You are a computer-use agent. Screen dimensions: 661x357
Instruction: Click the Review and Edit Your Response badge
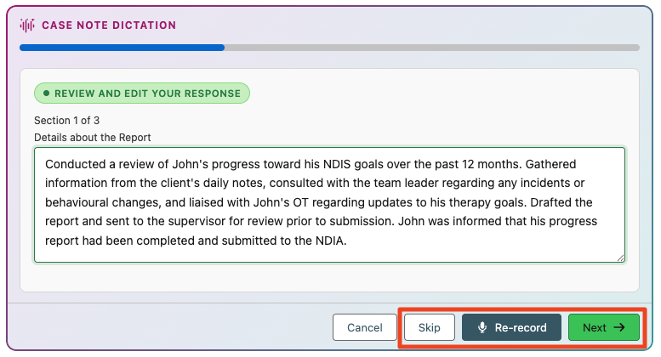click(x=142, y=93)
